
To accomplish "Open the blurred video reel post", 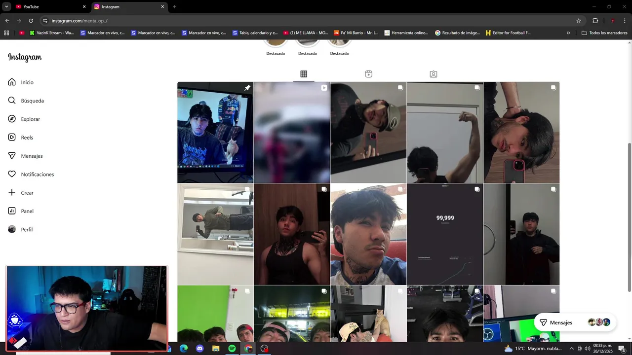I will click(292, 132).
